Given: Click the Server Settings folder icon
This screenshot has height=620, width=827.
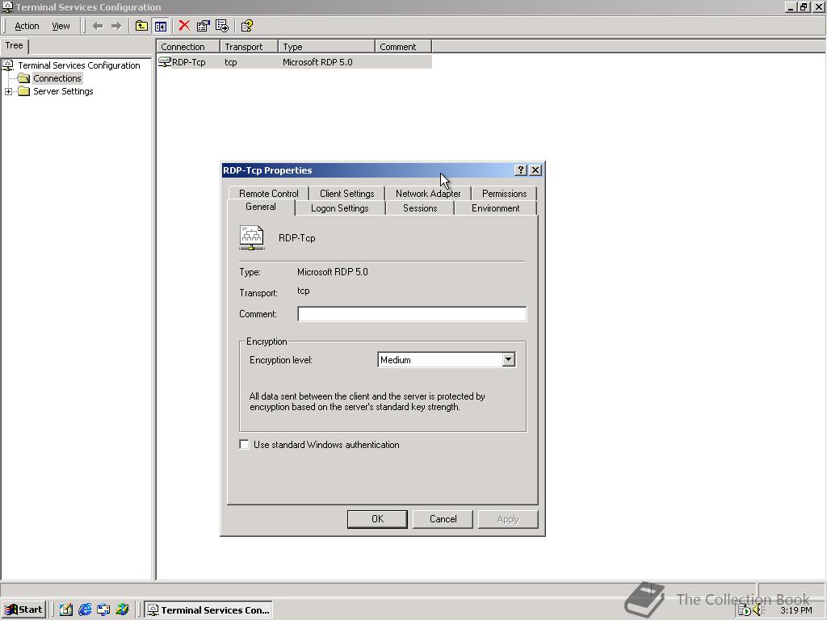Looking at the screenshot, I should 23,91.
